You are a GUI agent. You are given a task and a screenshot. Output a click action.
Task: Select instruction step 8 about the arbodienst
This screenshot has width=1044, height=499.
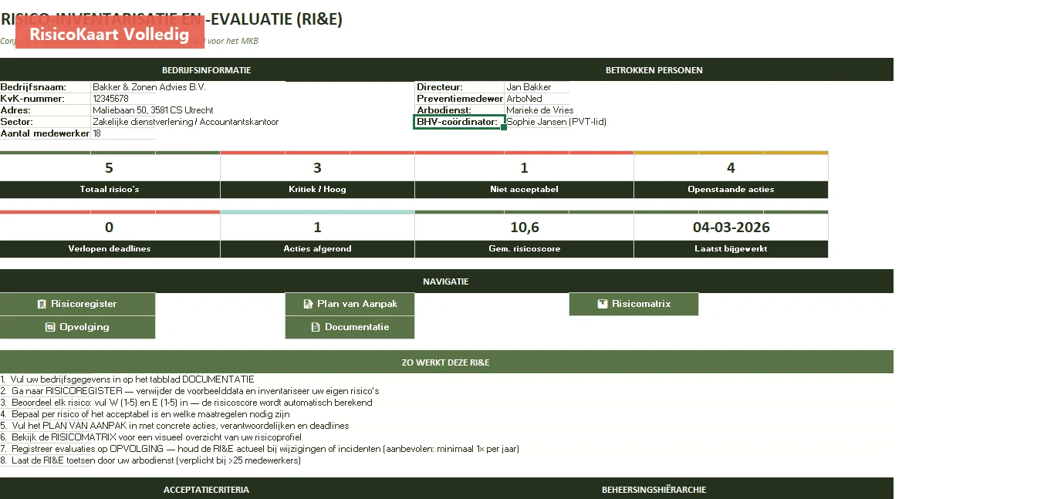pos(150,460)
